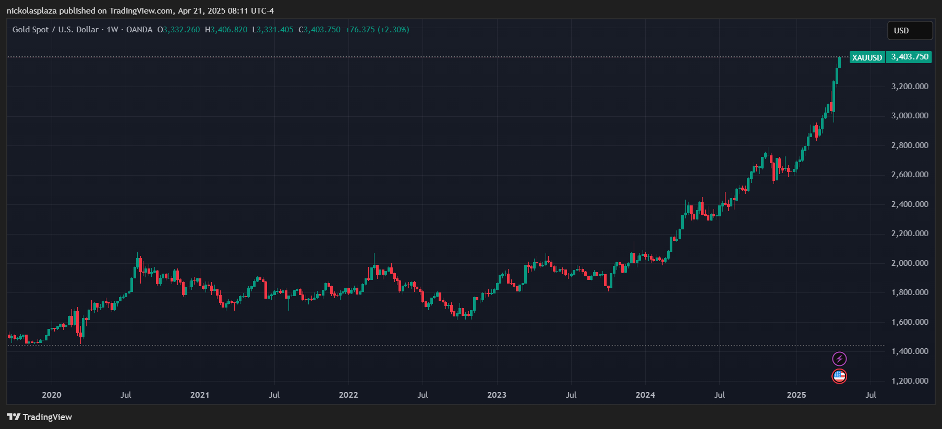Click the 1,200.000 price axis label
The image size is (942, 429).
point(909,381)
